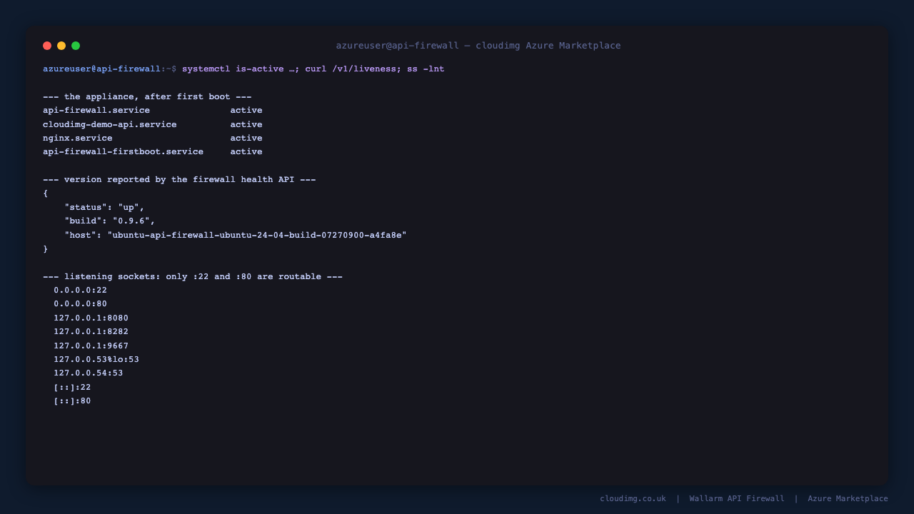Click the cloudimg.co.uk footer text

(x=633, y=499)
